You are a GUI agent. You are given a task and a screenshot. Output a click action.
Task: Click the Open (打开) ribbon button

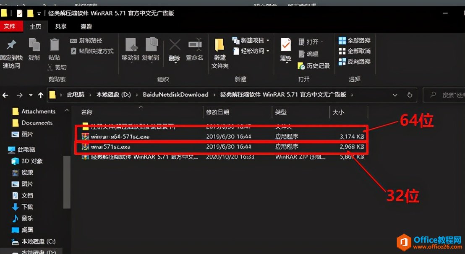click(x=311, y=42)
